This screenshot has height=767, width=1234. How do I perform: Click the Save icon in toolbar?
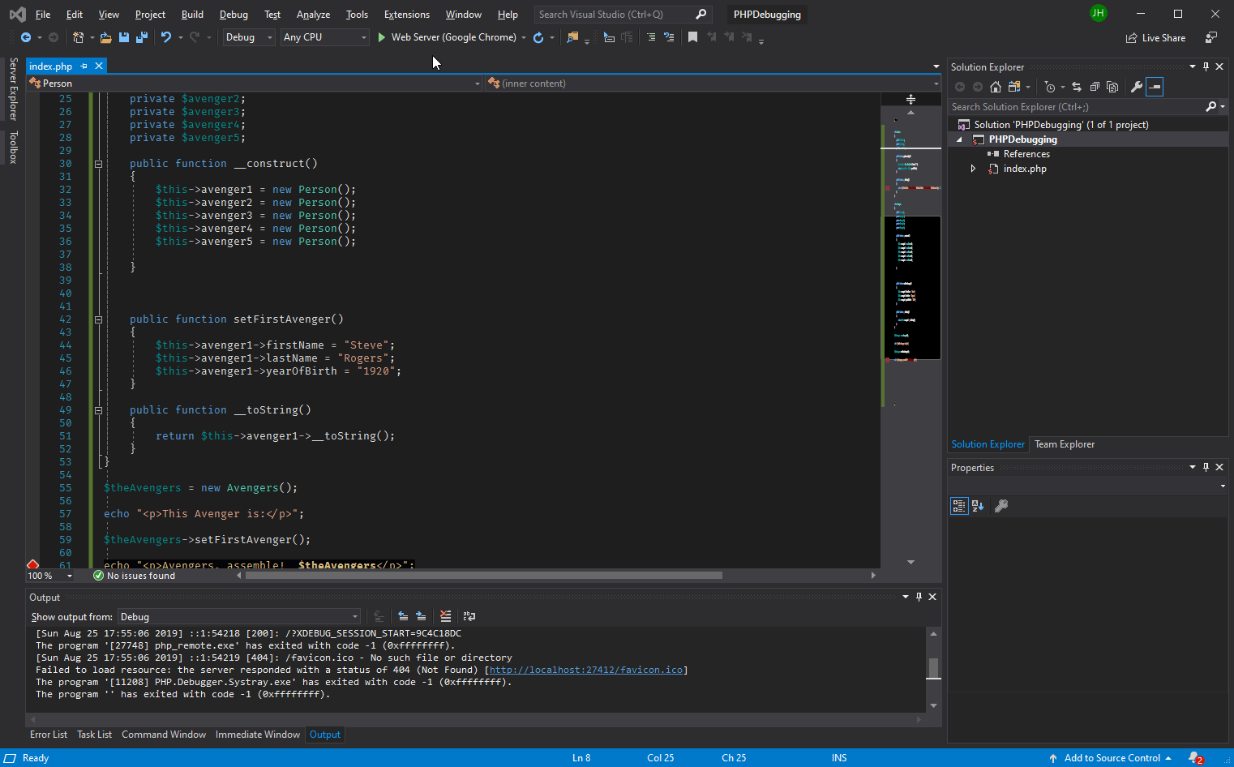point(124,37)
